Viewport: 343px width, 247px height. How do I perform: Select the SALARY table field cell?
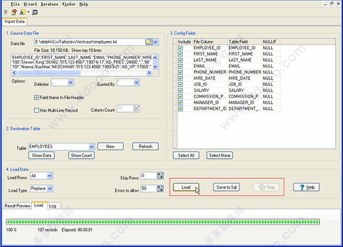(245, 91)
